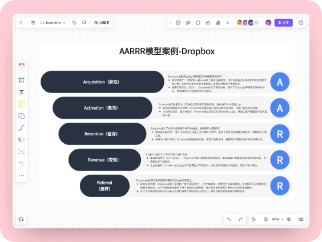322x242 pixels.
Task: Click the blue R circle beside Retention
Action: tap(280, 134)
